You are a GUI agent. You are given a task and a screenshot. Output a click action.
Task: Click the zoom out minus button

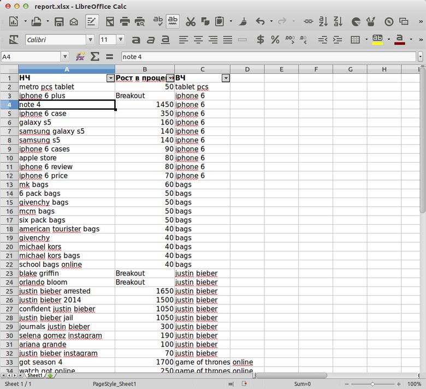tap(347, 384)
